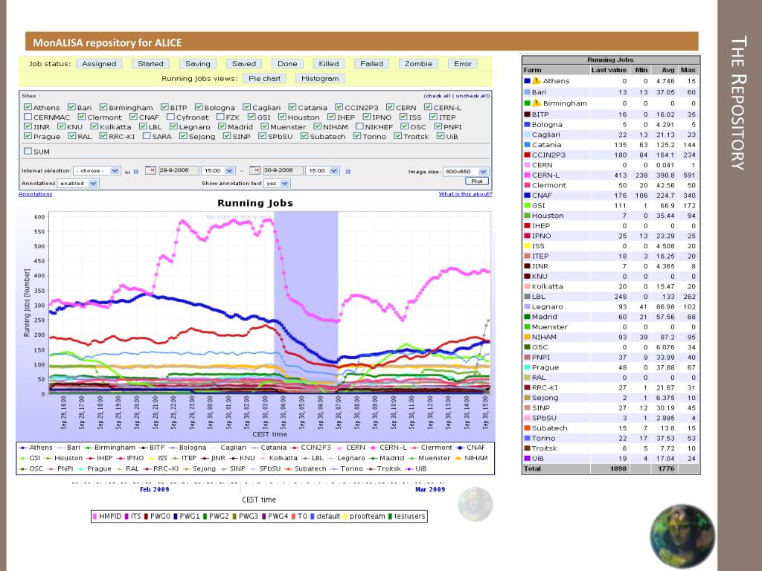Click the proofteam legend color swatch
Image resolution: width=762 pixels, height=571 pixels.
(x=345, y=516)
